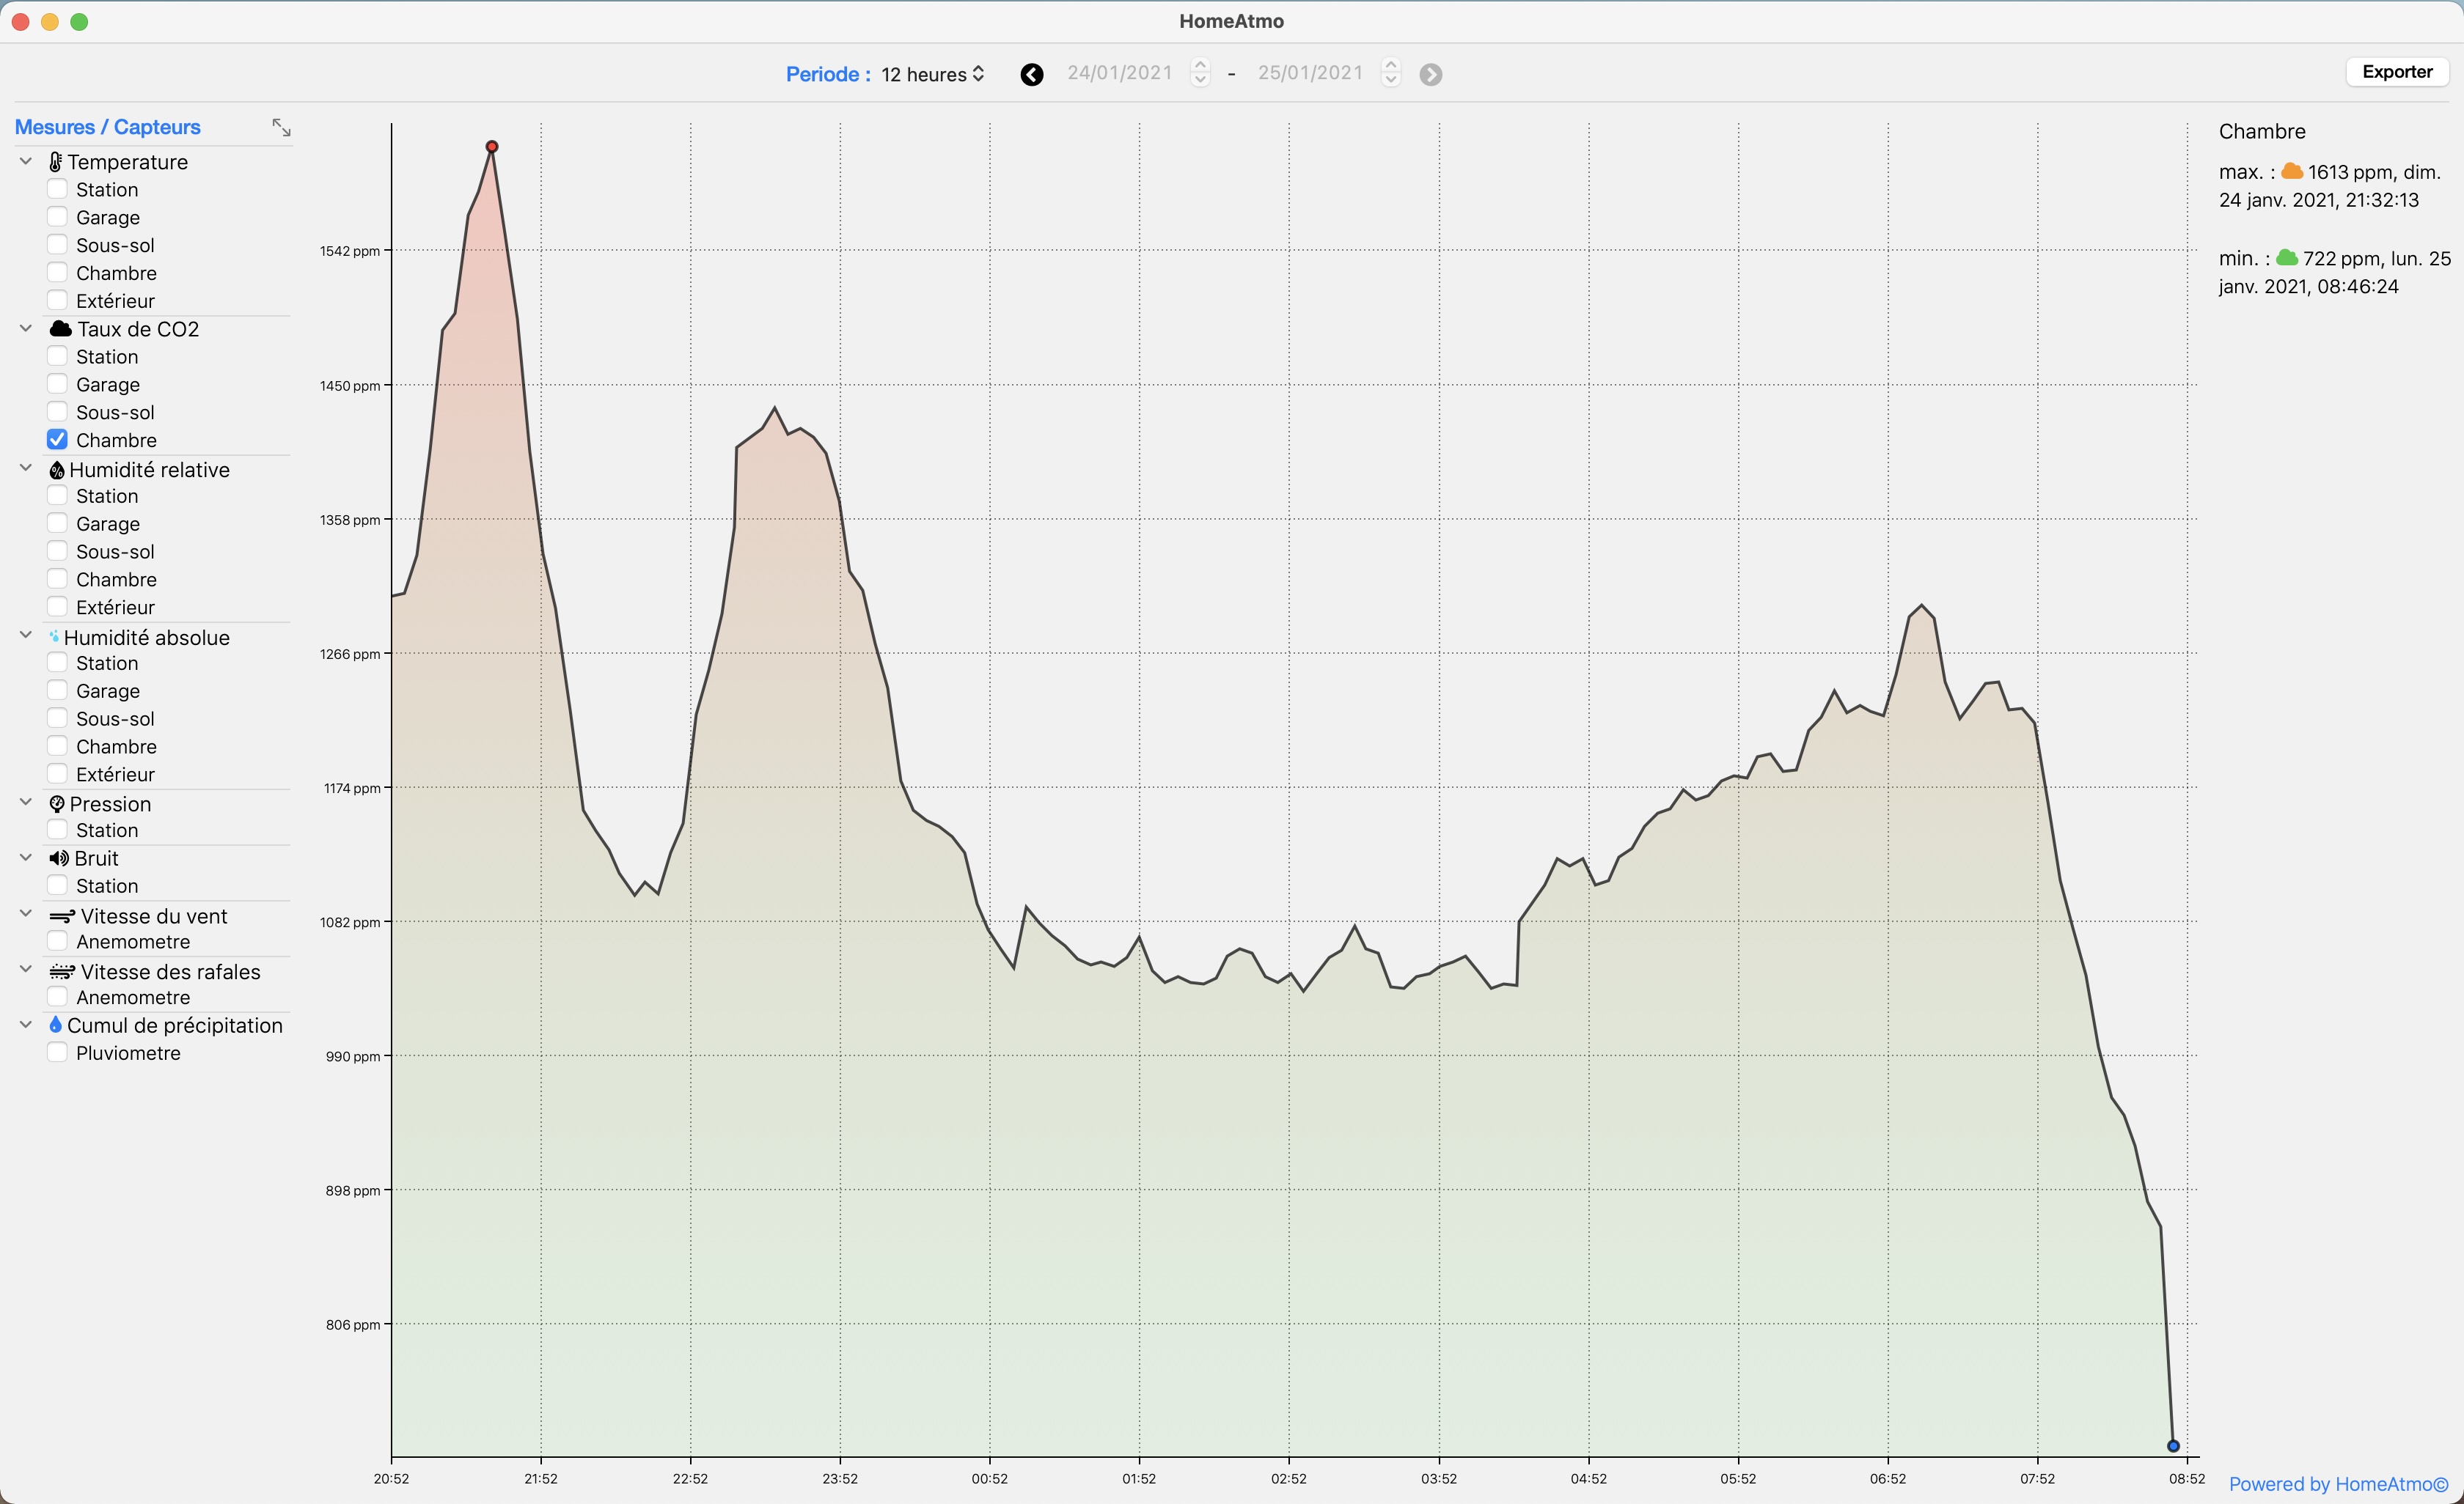Screen dimensions: 2464x1504
Task: Click the previous period arrow icon
Action: [x=1032, y=75]
